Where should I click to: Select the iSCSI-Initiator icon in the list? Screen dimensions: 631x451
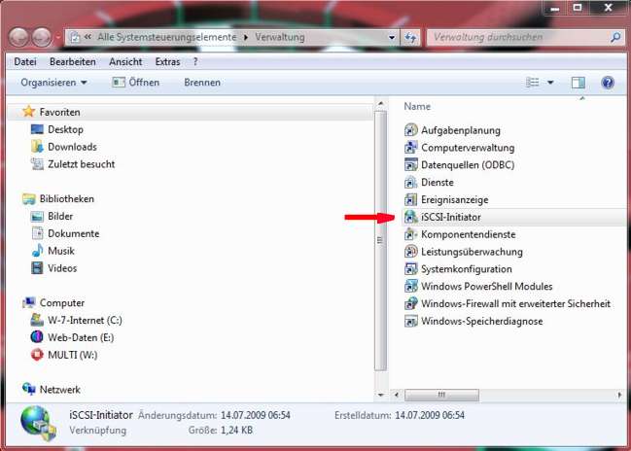(411, 217)
